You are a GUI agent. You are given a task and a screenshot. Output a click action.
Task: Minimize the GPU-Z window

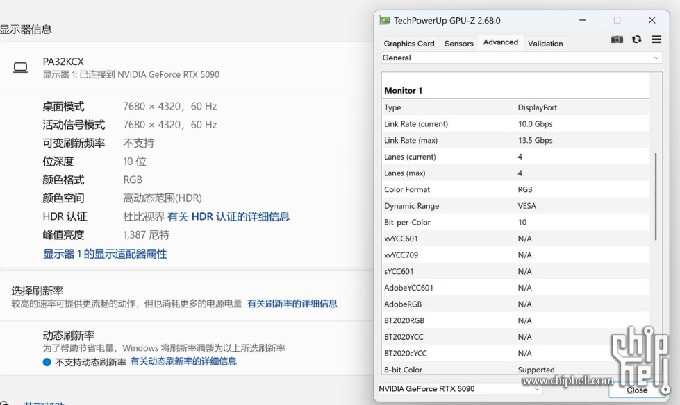click(x=582, y=20)
